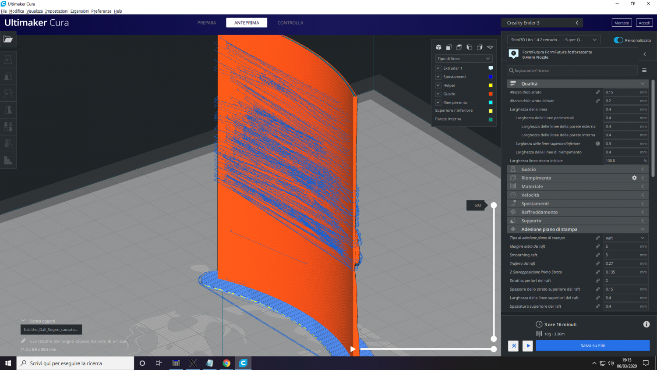The width and height of the screenshot is (657, 370).
Task: Click the extruder 1 nozzle icon for FormFutura
Action: [x=514, y=54]
